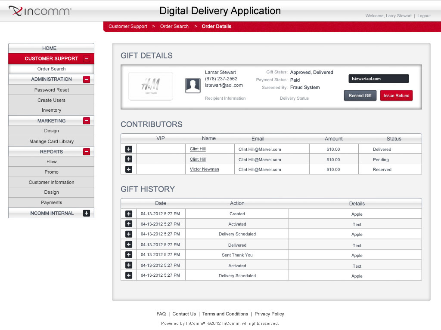Open Order Search in the sidebar

click(x=51, y=69)
